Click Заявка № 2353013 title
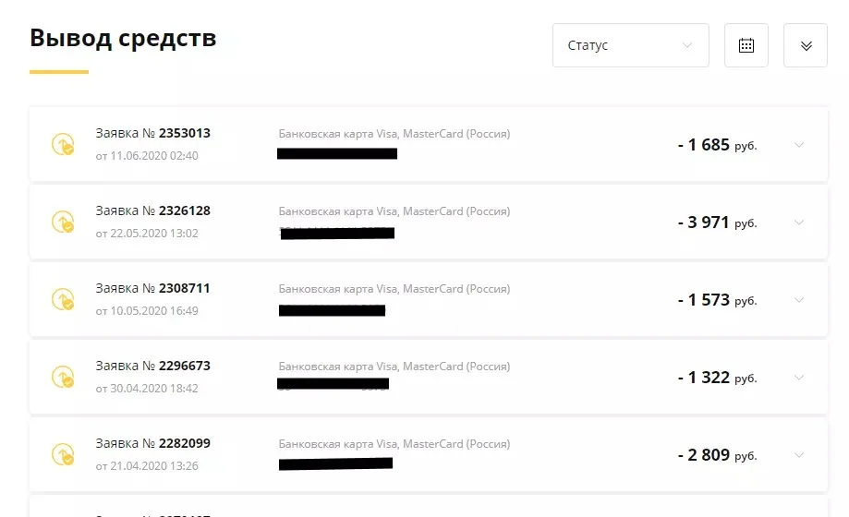Screen dimensions: 849x517 click(x=153, y=133)
